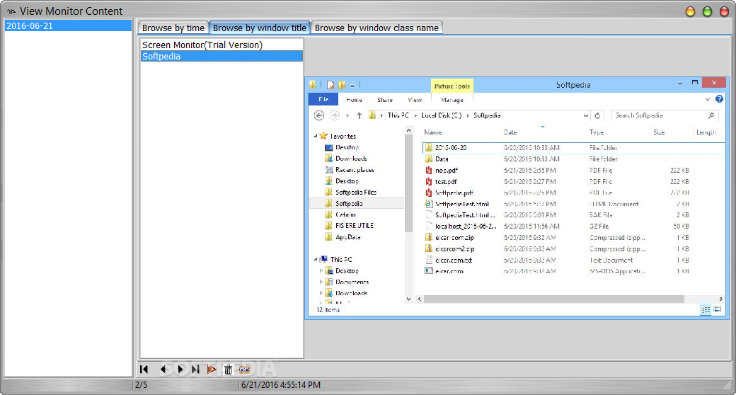Image resolution: width=736 pixels, height=395 pixels.
Task: Click the eyes icon in bottom toolbar
Action: (244, 370)
